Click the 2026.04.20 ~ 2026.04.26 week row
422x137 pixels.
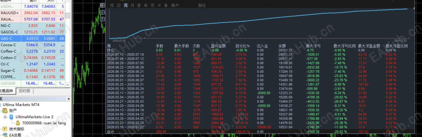[x=260, y=106]
